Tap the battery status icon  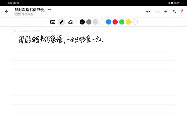pyautogui.click(x=173, y=3)
